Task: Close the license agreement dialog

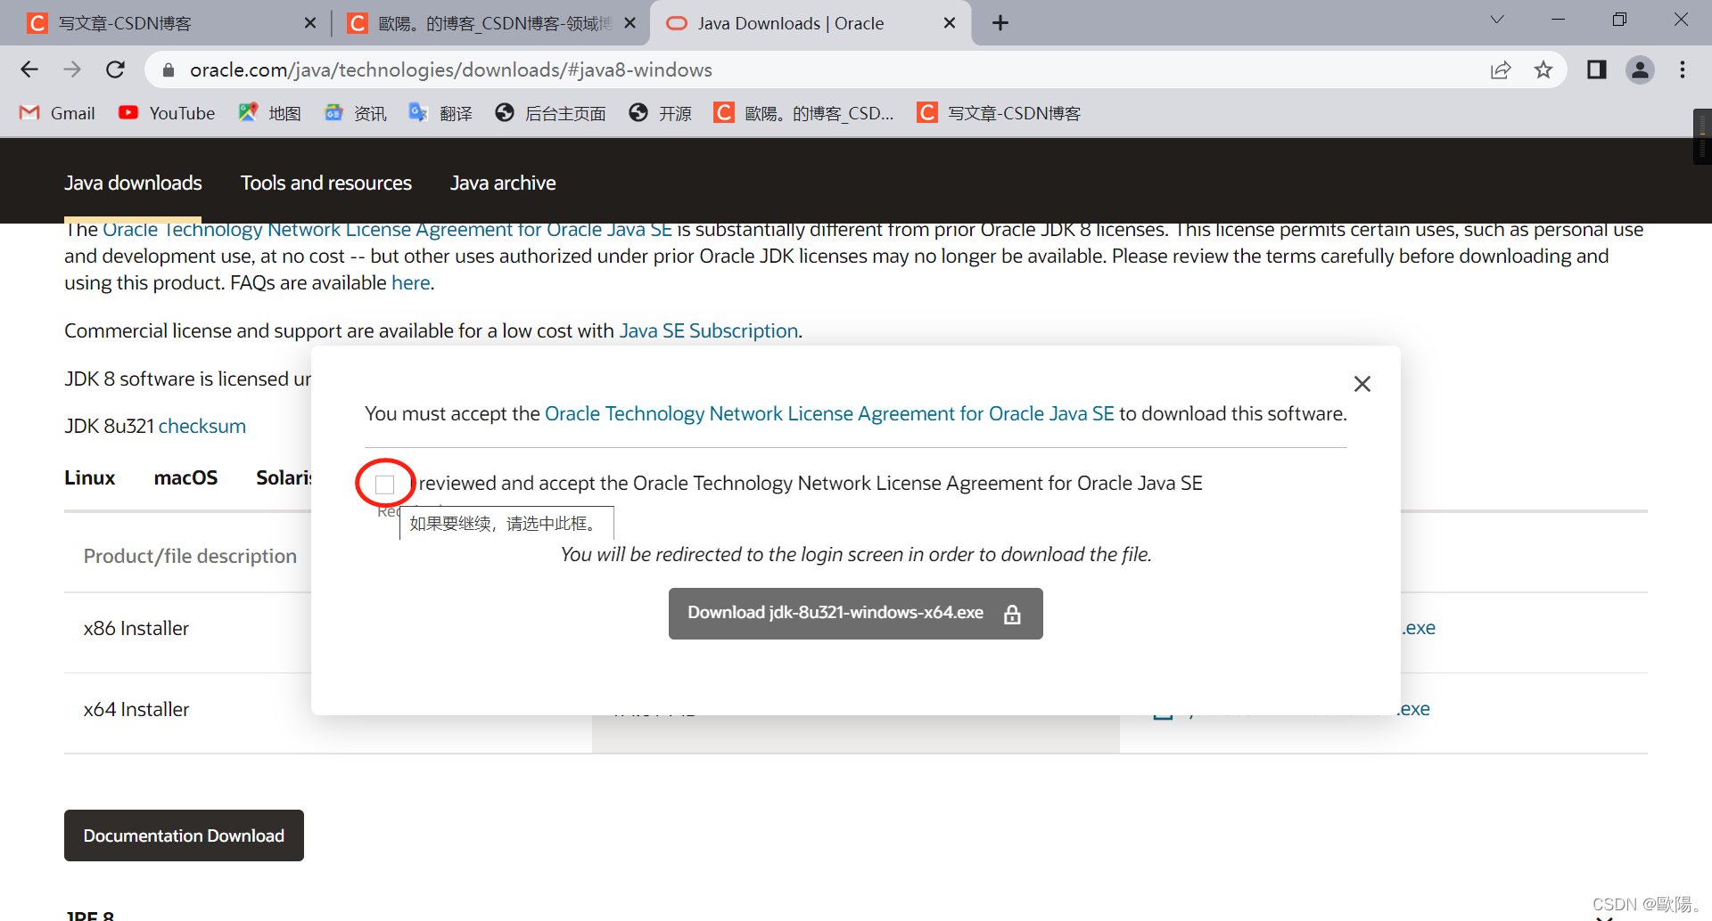Action: [x=1362, y=384]
